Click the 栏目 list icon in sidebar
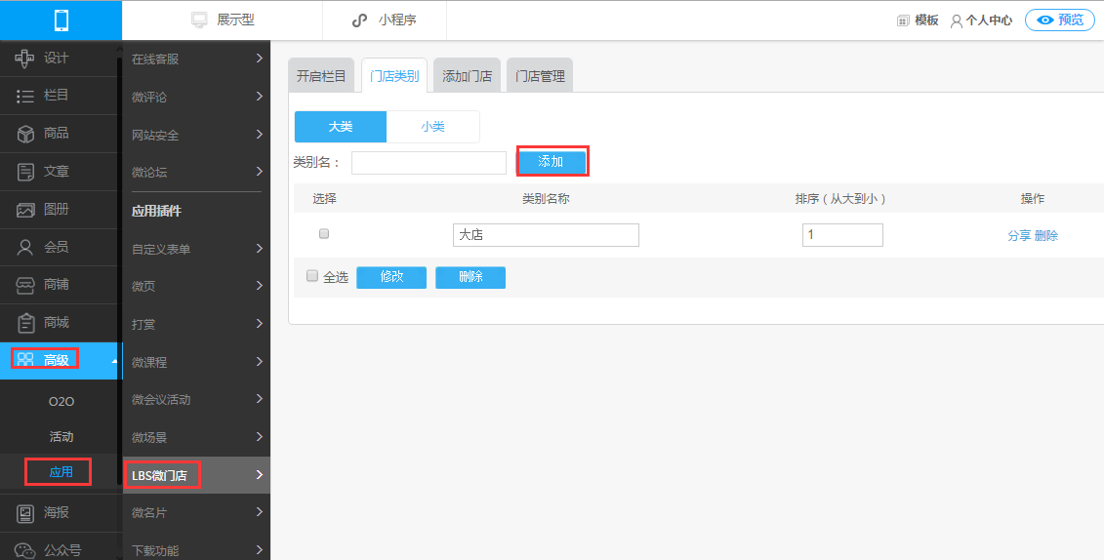Screen dimensions: 1104x560 [25, 97]
